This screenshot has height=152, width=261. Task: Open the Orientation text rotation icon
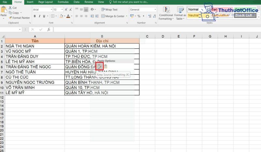(x=92, y=9)
